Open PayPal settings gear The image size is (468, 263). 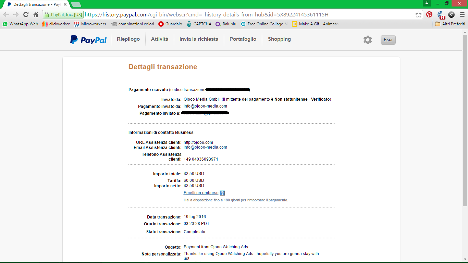coord(368,40)
